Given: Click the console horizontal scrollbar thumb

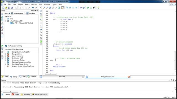Looking at the screenshot, I should (11, 92).
